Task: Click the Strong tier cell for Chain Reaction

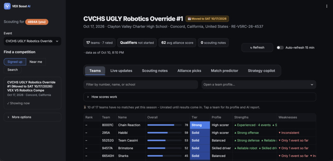Action: pos(200,125)
